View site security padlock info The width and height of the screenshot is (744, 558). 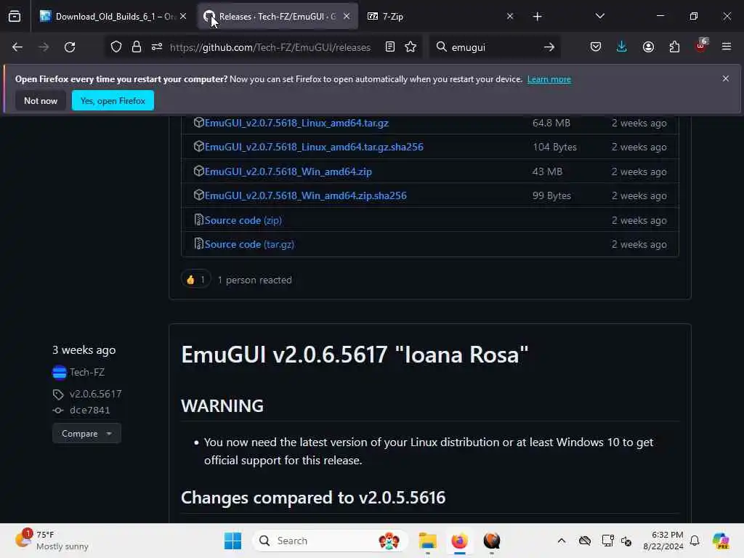137,47
